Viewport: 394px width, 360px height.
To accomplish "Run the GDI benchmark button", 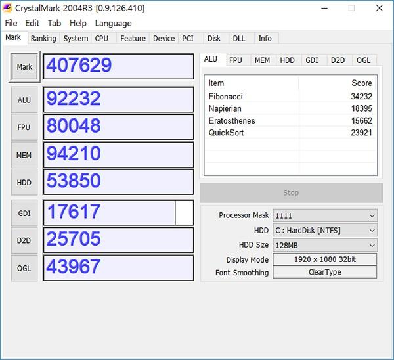I will coord(24,214).
